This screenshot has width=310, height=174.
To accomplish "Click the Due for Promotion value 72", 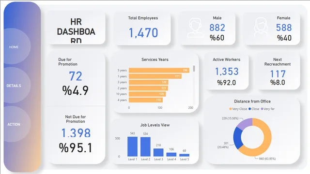I will click(x=76, y=76).
